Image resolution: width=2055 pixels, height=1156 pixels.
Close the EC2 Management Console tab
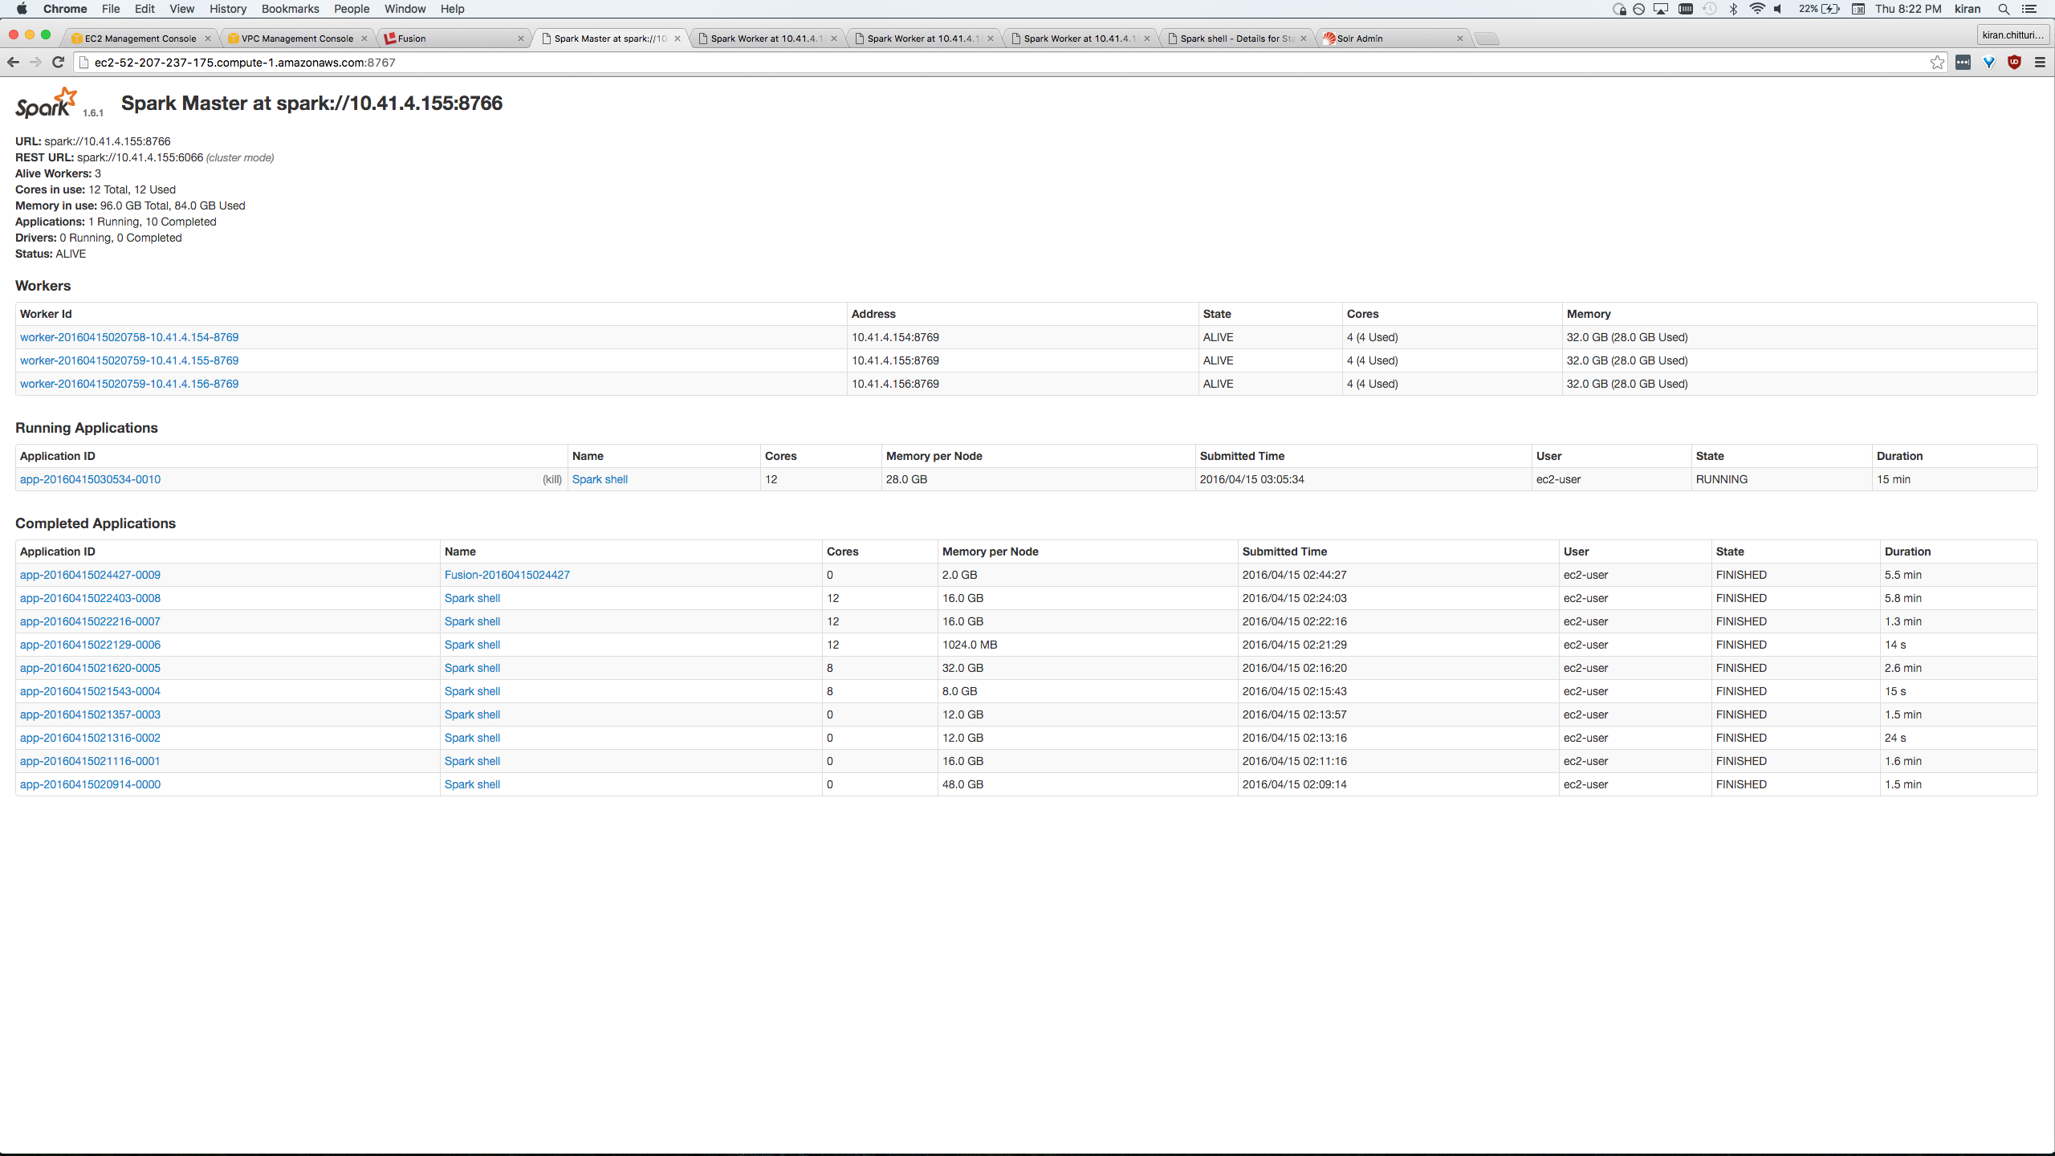point(207,39)
